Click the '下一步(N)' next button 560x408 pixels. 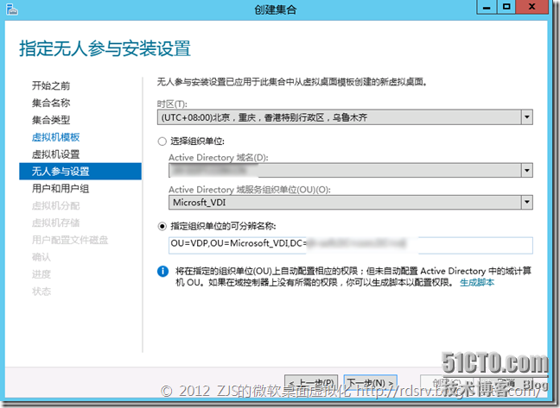point(371,383)
